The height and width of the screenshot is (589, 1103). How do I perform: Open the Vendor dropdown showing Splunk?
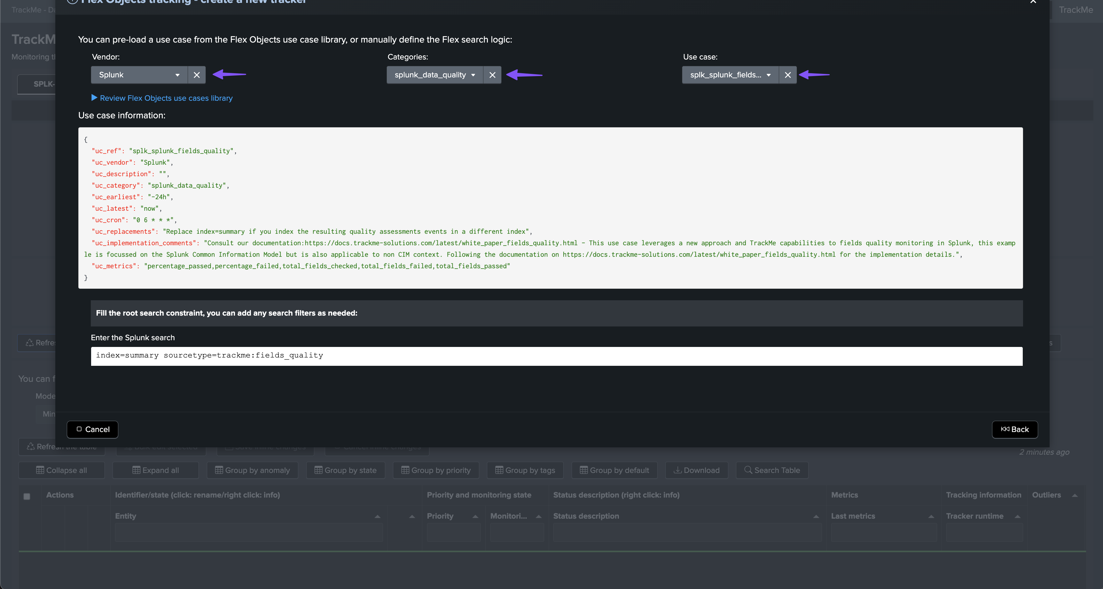(x=139, y=75)
